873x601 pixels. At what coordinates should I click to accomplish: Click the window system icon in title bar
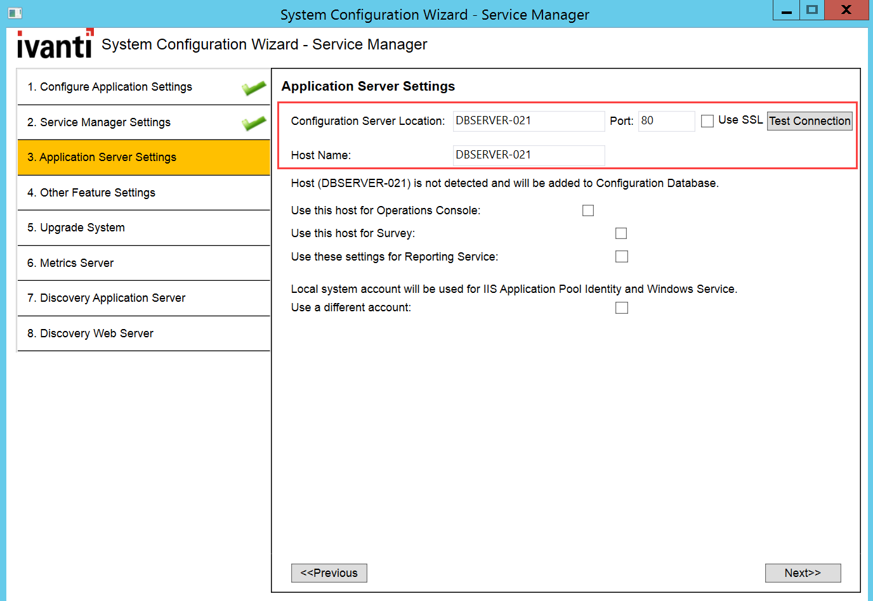click(15, 13)
